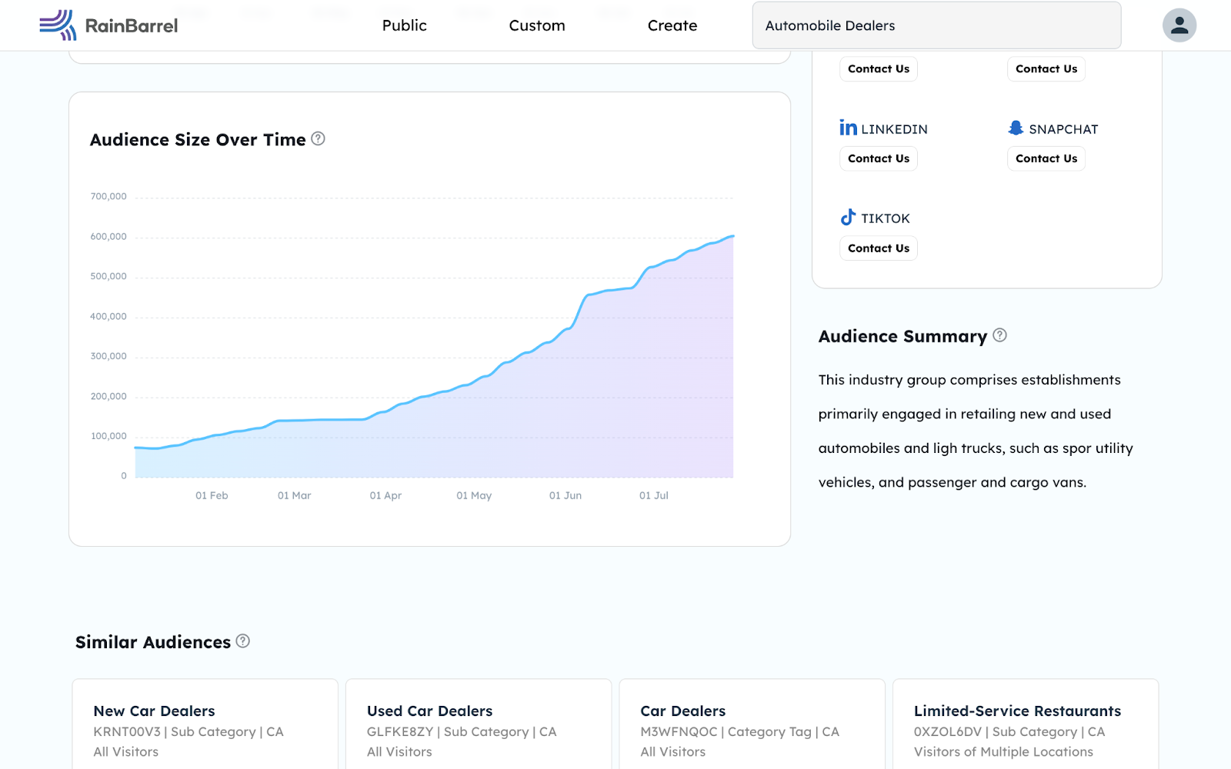Open the Custom menu tab

pyautogui.click(x=537, y=25)
